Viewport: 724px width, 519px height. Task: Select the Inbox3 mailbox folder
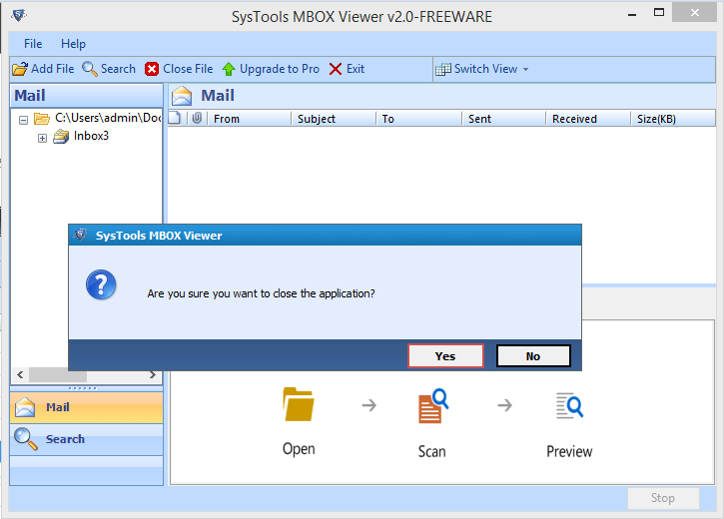pyautogui.click(x=91, y=136)
